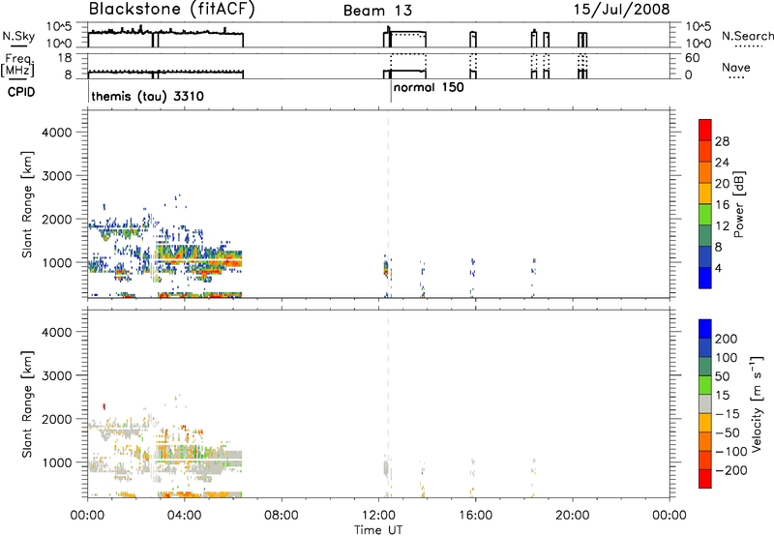Click the power echo at 12:00 near 900 km
The image size is (774, 536).
tap(386, 268)
